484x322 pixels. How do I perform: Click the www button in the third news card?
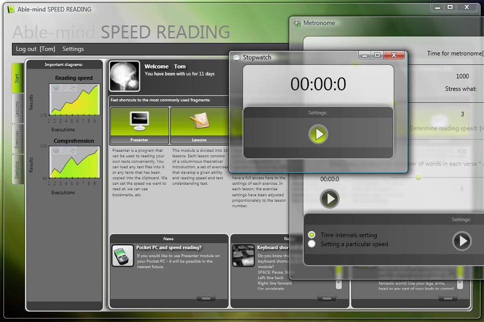point(448,299)
